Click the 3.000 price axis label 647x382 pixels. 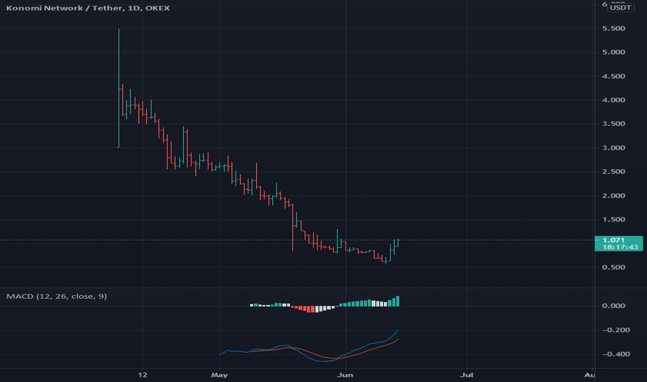[x=614, y=148]
